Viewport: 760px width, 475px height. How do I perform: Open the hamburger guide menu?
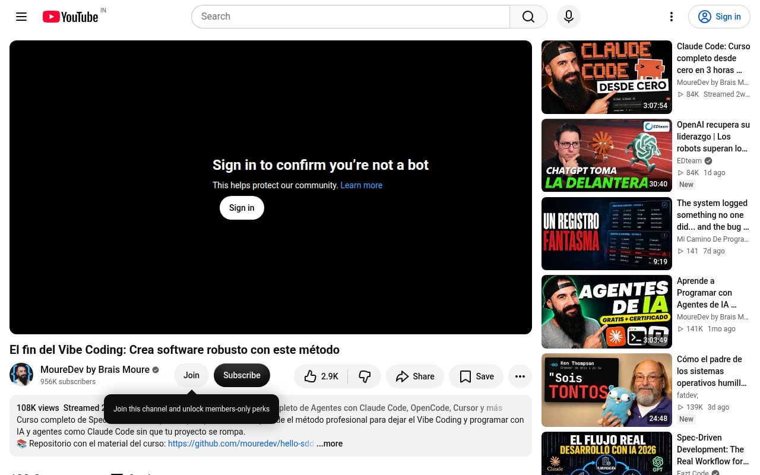pyautogui.click(x=21, y=17)
